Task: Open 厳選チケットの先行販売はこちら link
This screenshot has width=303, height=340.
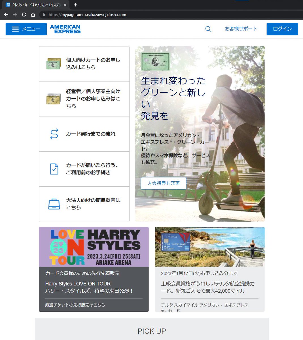Action: (75, 305)
